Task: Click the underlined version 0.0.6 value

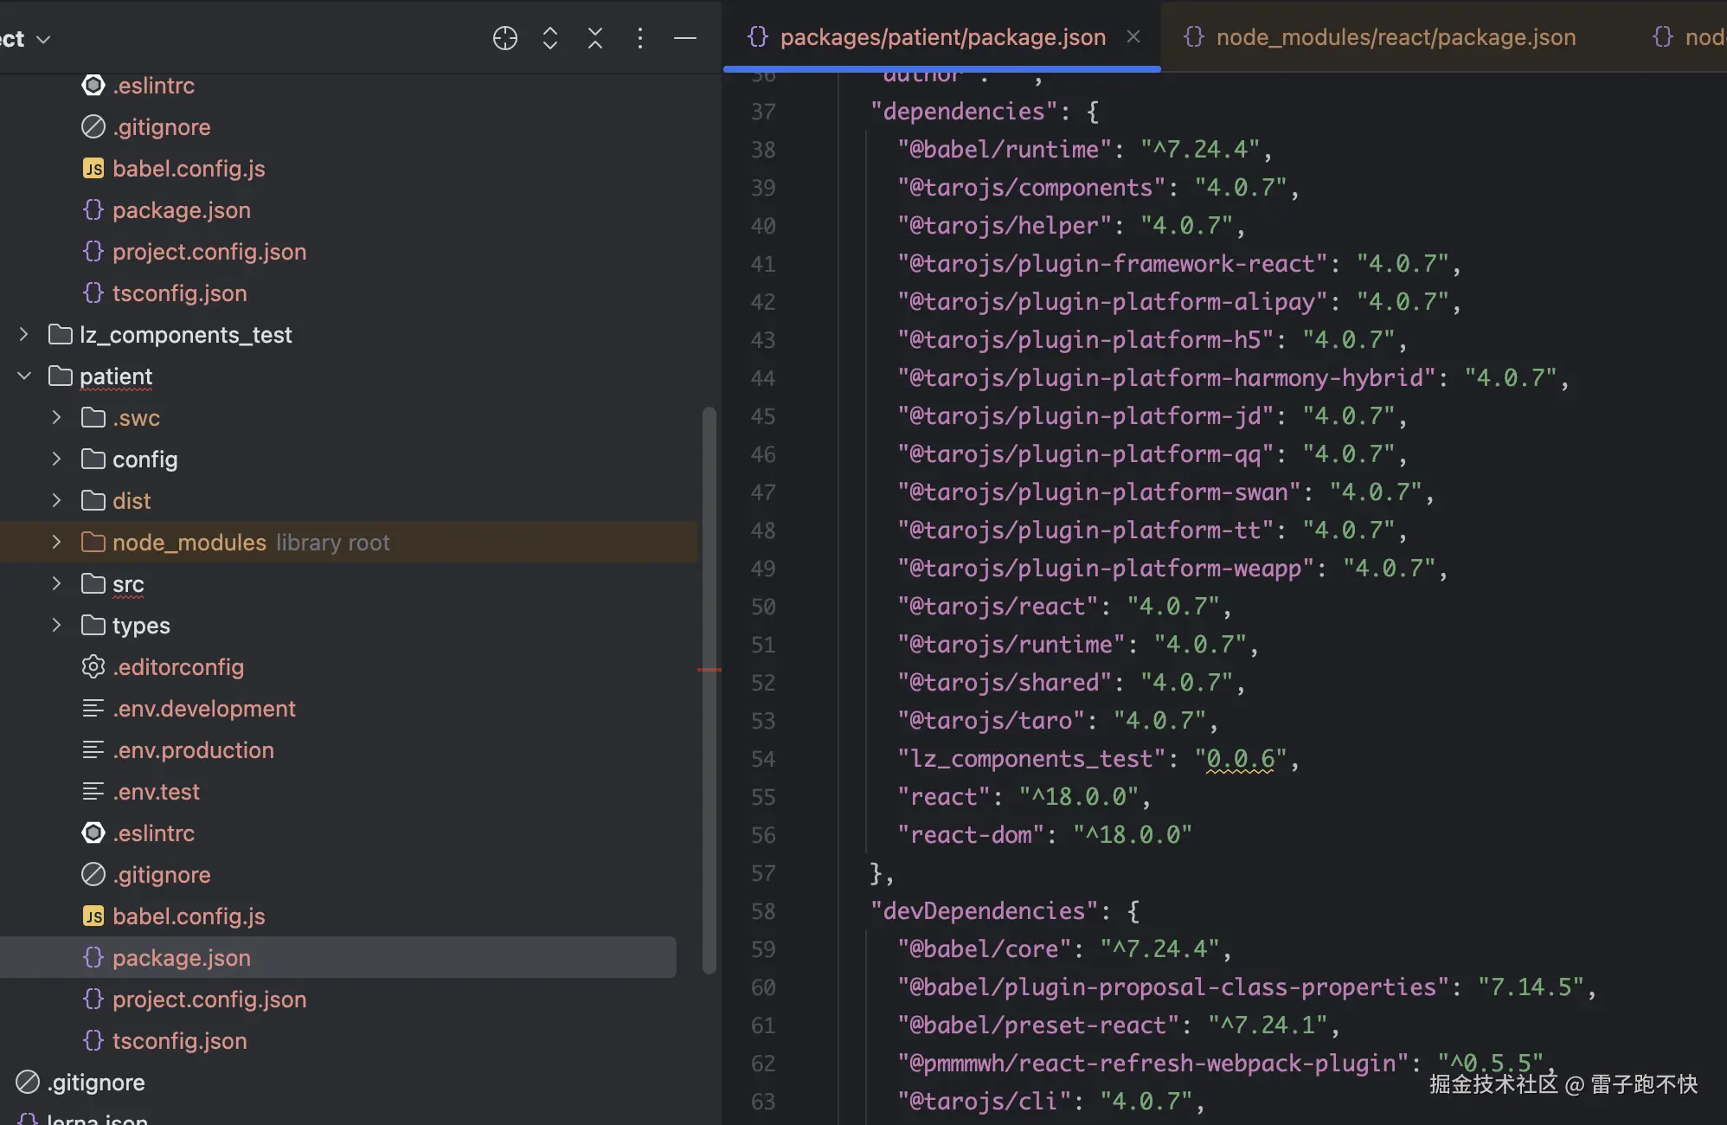Action: [x=1240, y=759]
